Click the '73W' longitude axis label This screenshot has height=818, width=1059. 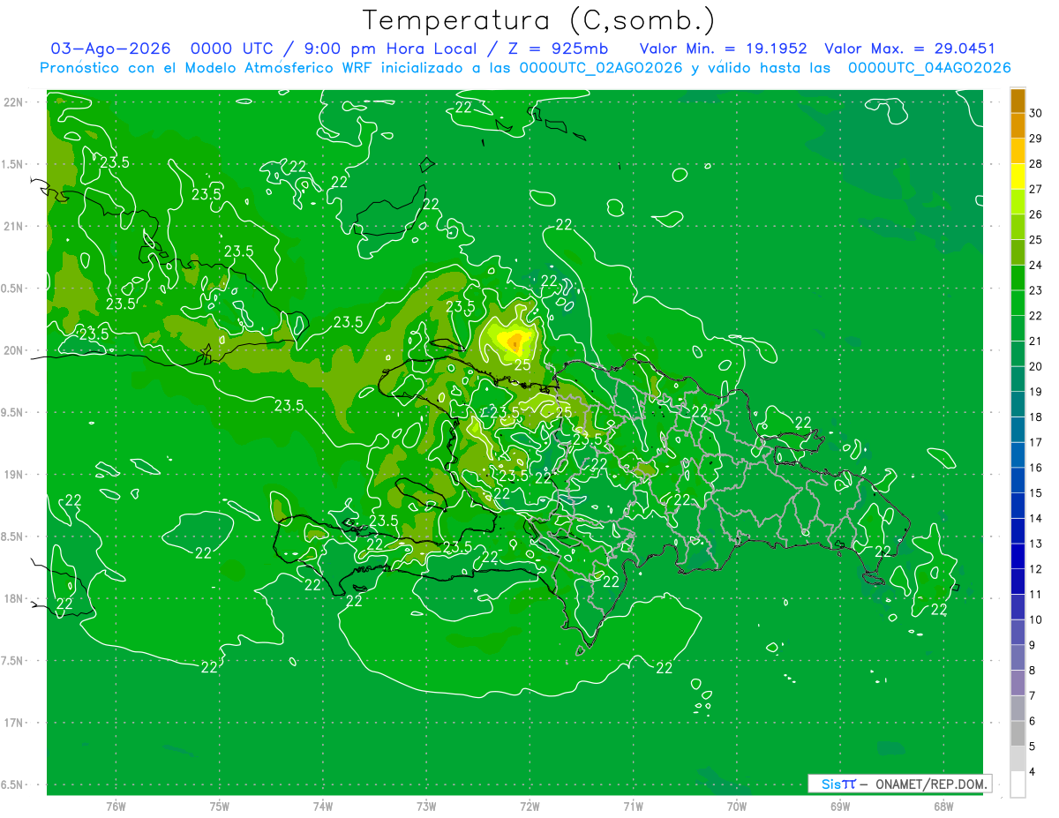pos(426,806)
